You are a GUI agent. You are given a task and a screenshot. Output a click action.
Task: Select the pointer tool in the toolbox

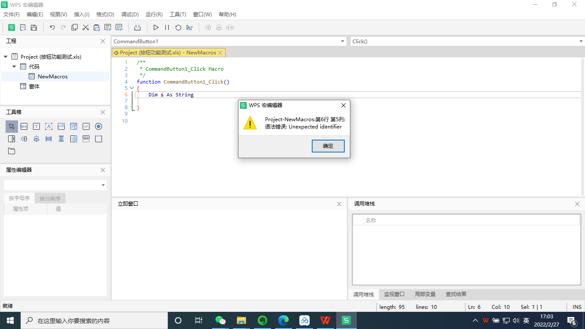[12, 126]
